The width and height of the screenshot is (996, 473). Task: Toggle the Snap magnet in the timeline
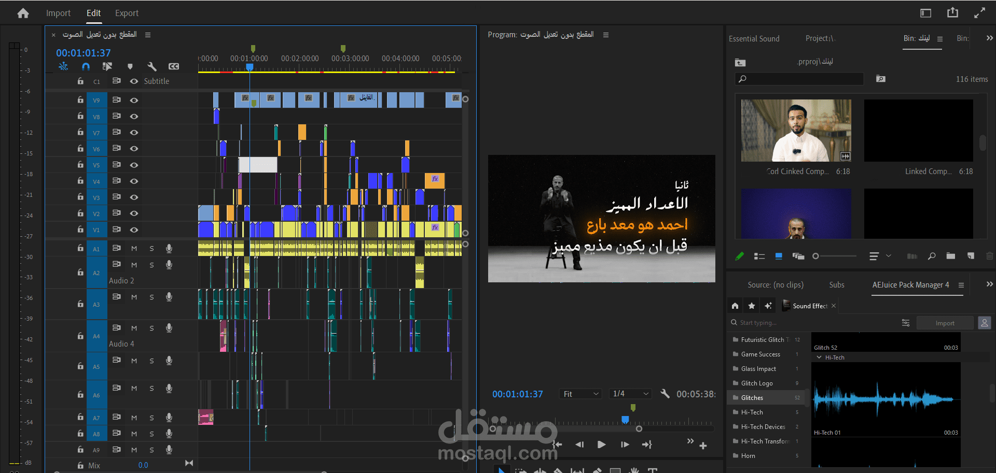86,66
